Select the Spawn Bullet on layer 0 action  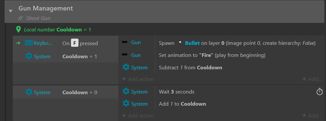click(x=237, y=43)
